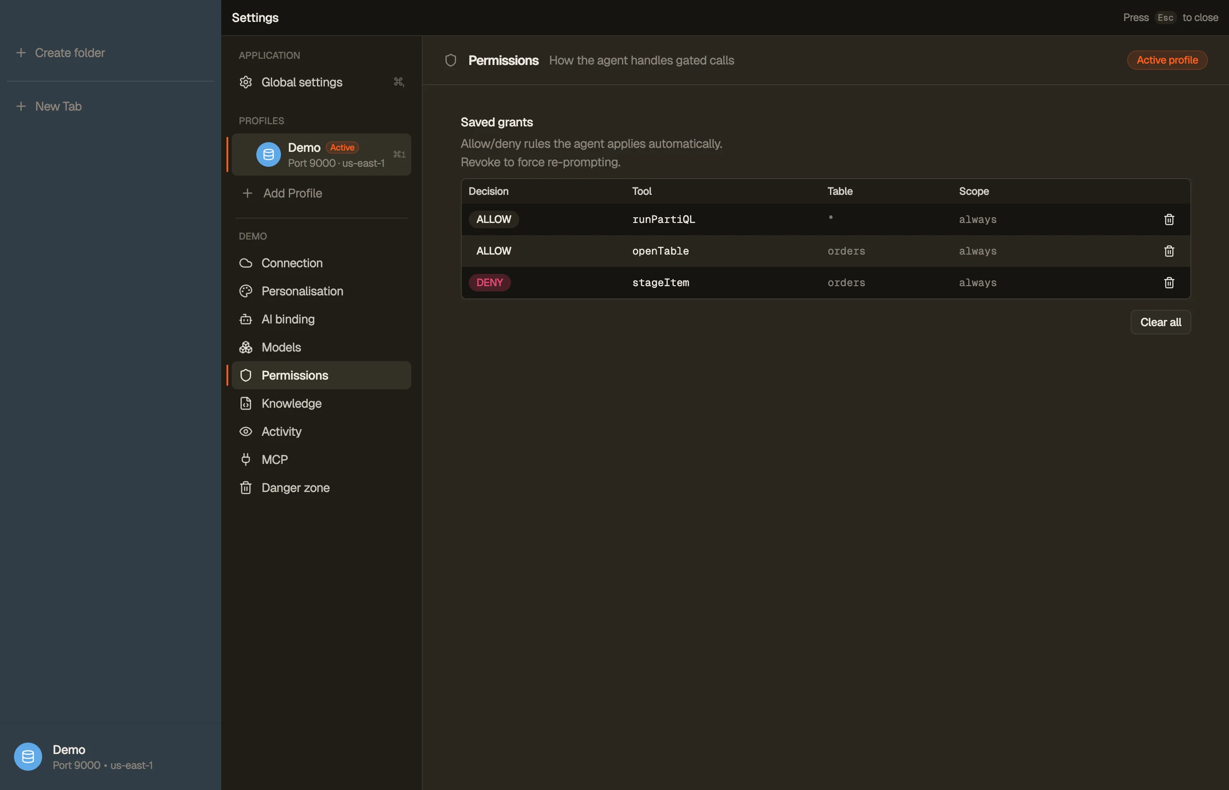This screenshot has width=1229, height=790.
Task: Click the AI binding robot icon
Action: click(246, 319)
